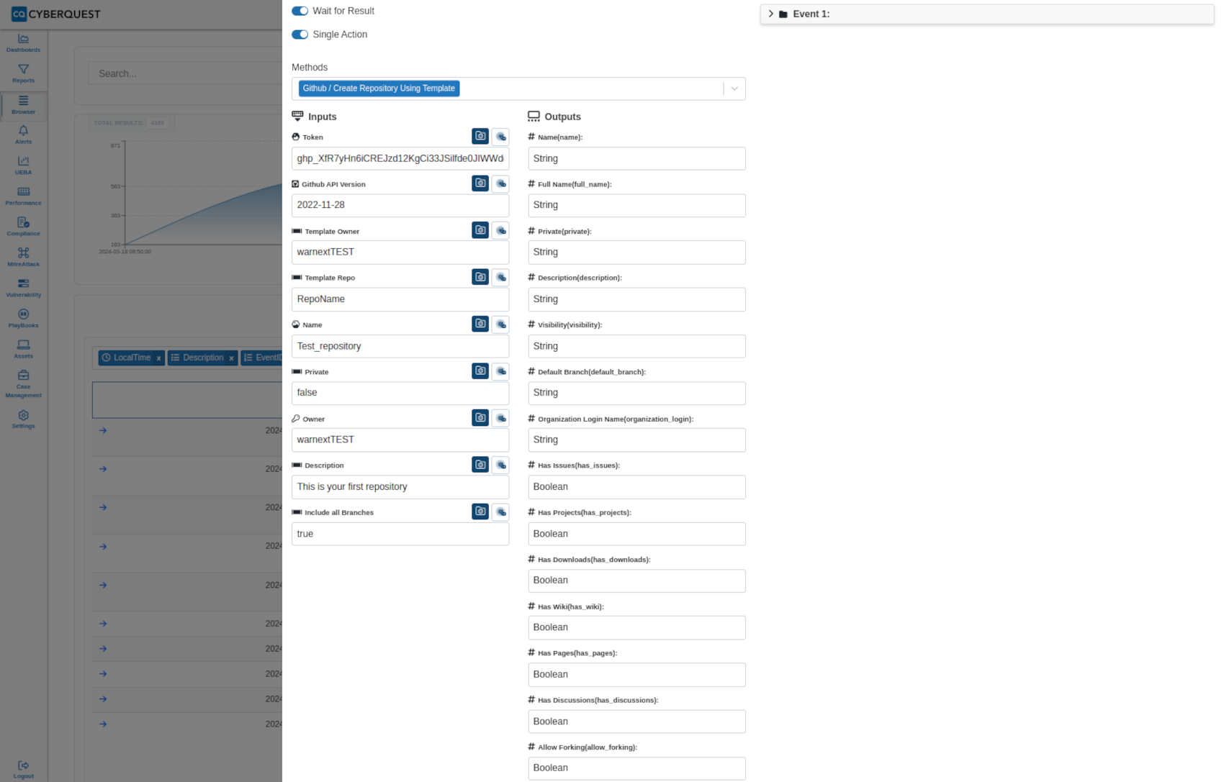Click the Name field with Test_repository

[400, 346]
